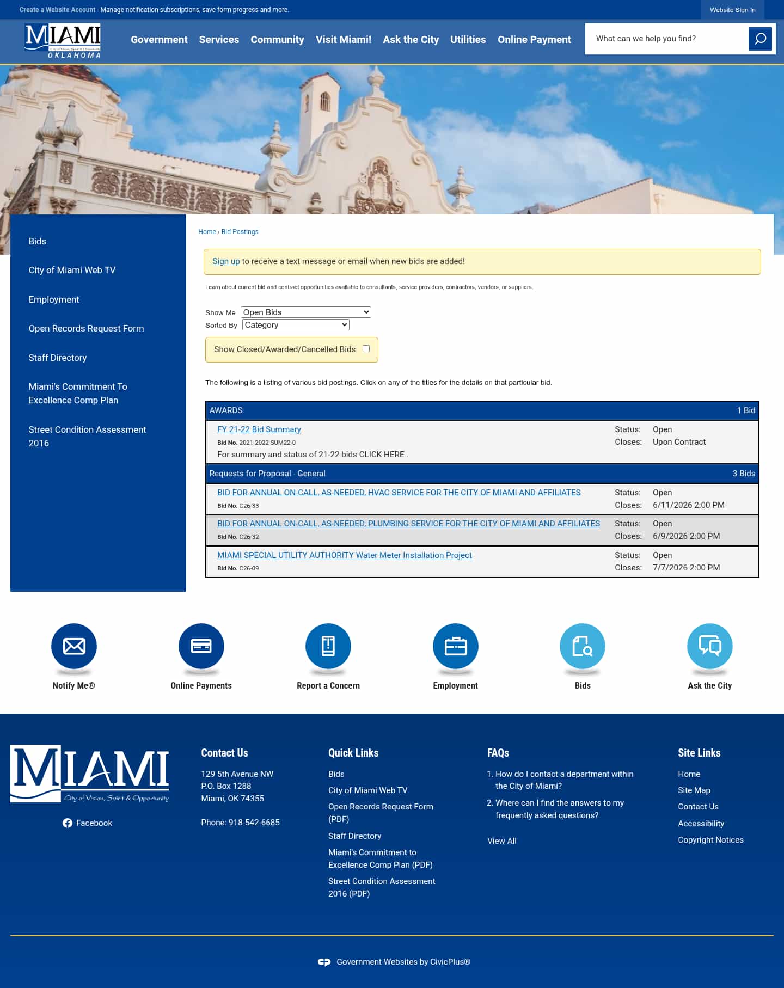Open the Bids document search icon

pyautogui.click(x=583, y=646)
